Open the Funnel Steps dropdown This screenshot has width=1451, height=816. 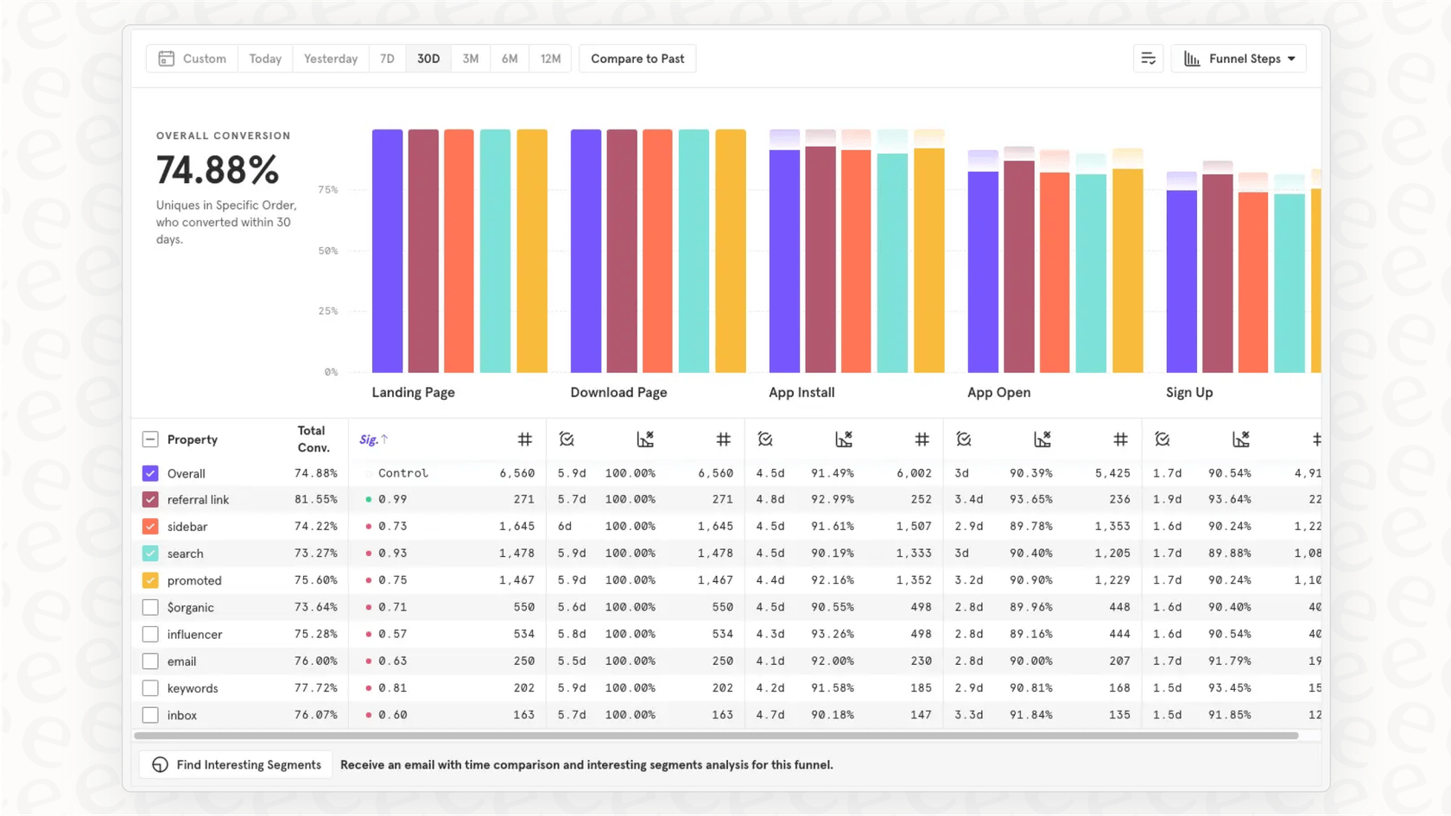coord(1239,58)
